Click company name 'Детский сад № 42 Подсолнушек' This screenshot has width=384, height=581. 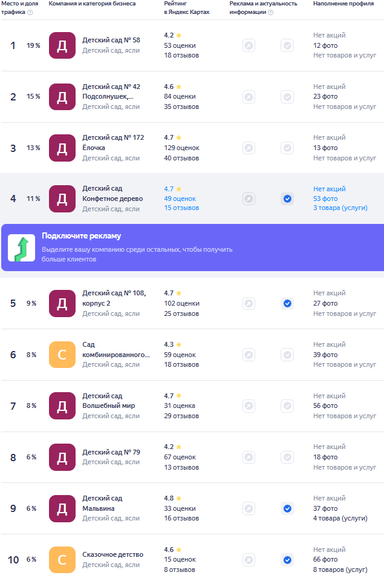pos(111,91)
